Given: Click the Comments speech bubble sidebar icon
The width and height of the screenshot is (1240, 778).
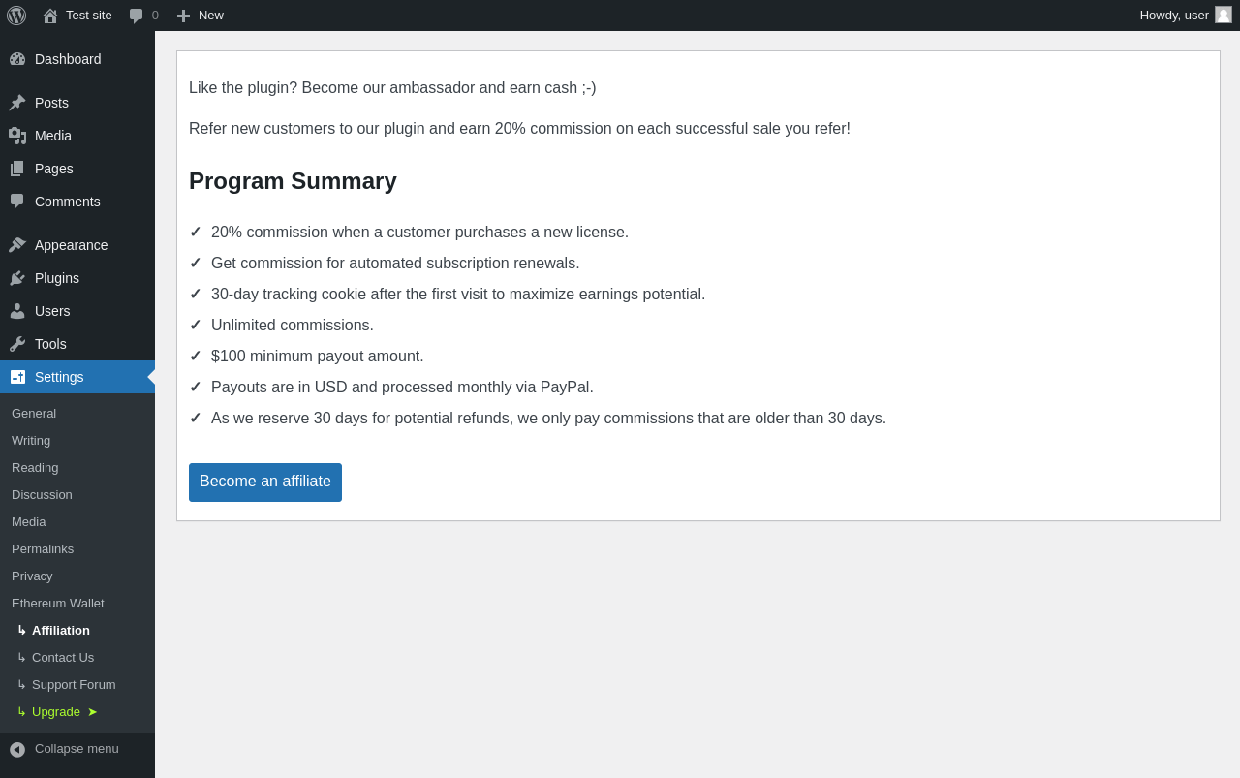Looking at the screenshot, I should coord(17,202).
